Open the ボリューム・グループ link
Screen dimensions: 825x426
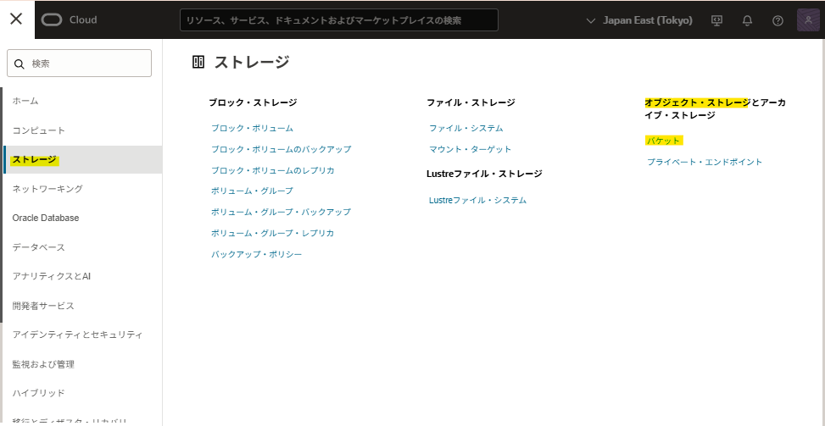(252, 191)
